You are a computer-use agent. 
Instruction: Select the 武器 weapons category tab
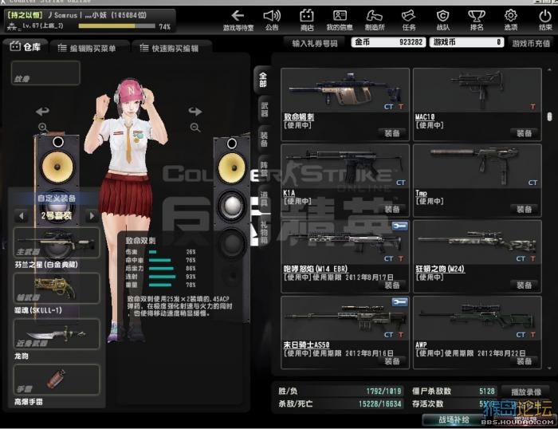(265, 110)
